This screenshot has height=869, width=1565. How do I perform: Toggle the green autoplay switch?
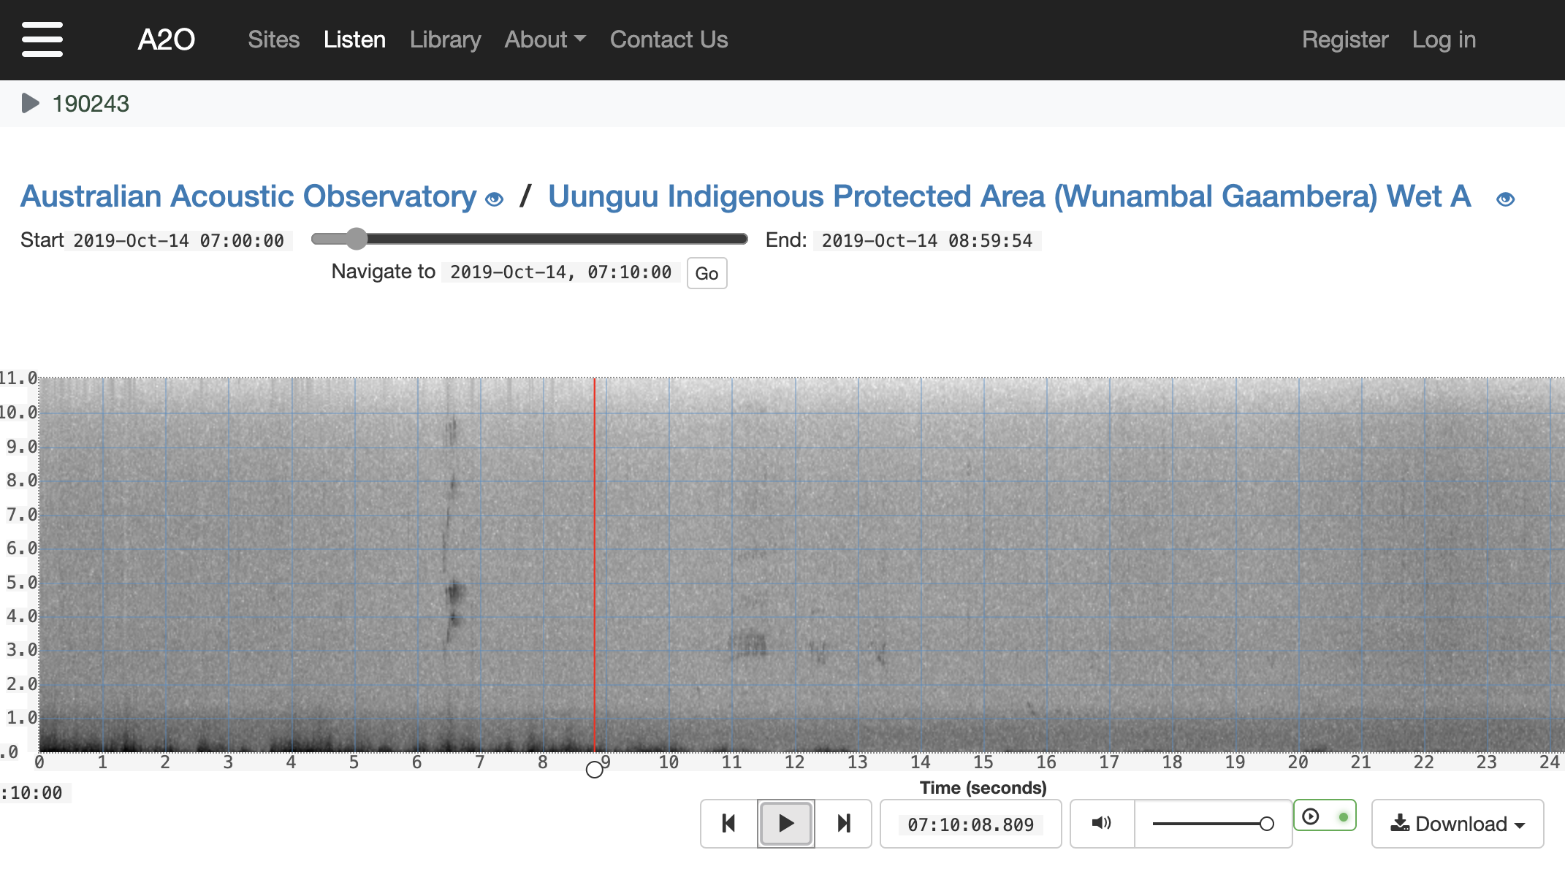click(x=1325, y=816)
